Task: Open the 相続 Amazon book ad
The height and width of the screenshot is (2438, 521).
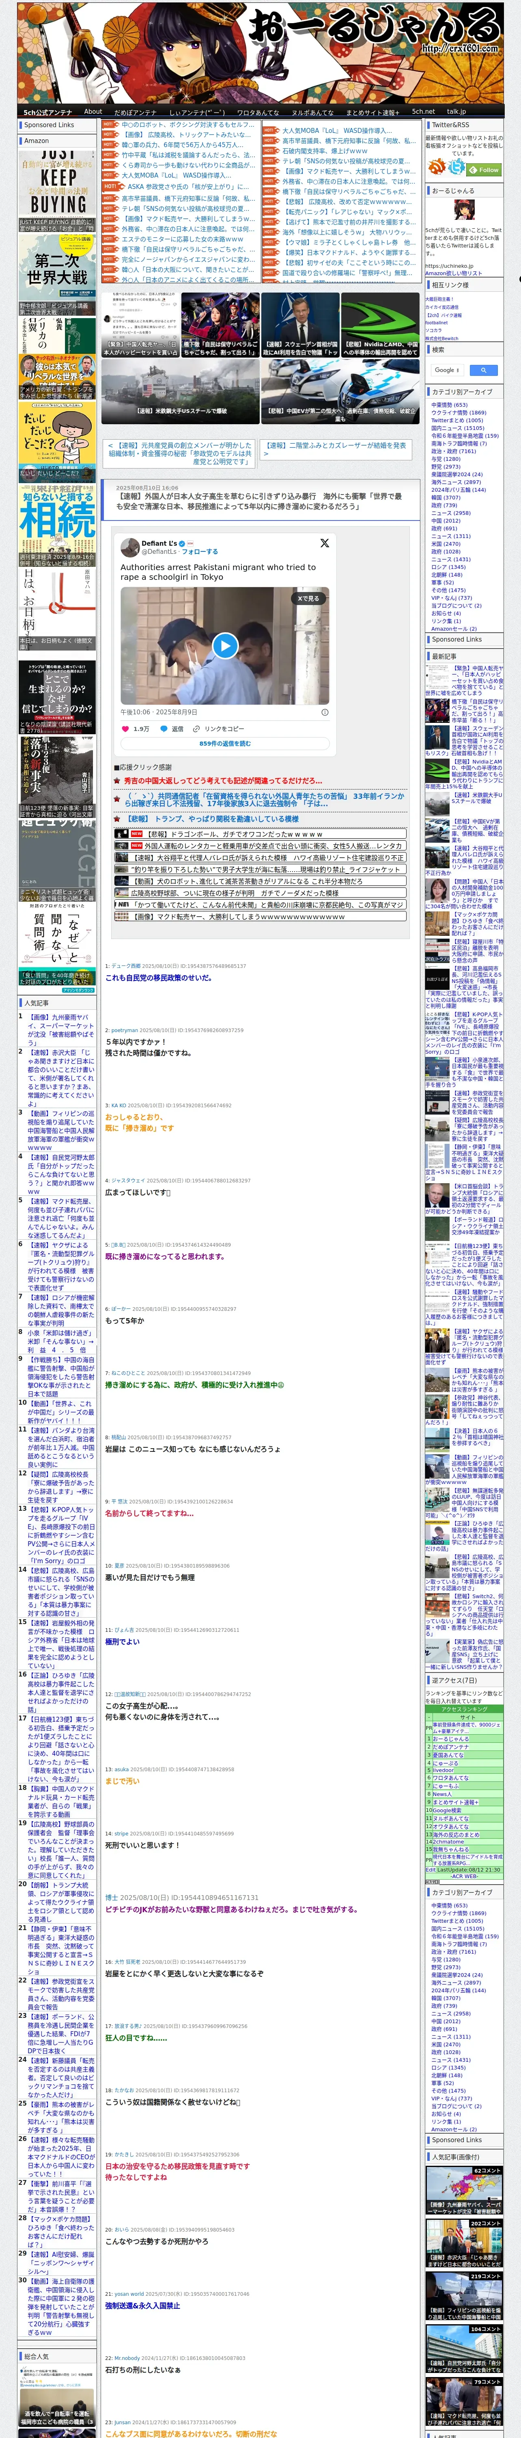Action: point(57,527)
